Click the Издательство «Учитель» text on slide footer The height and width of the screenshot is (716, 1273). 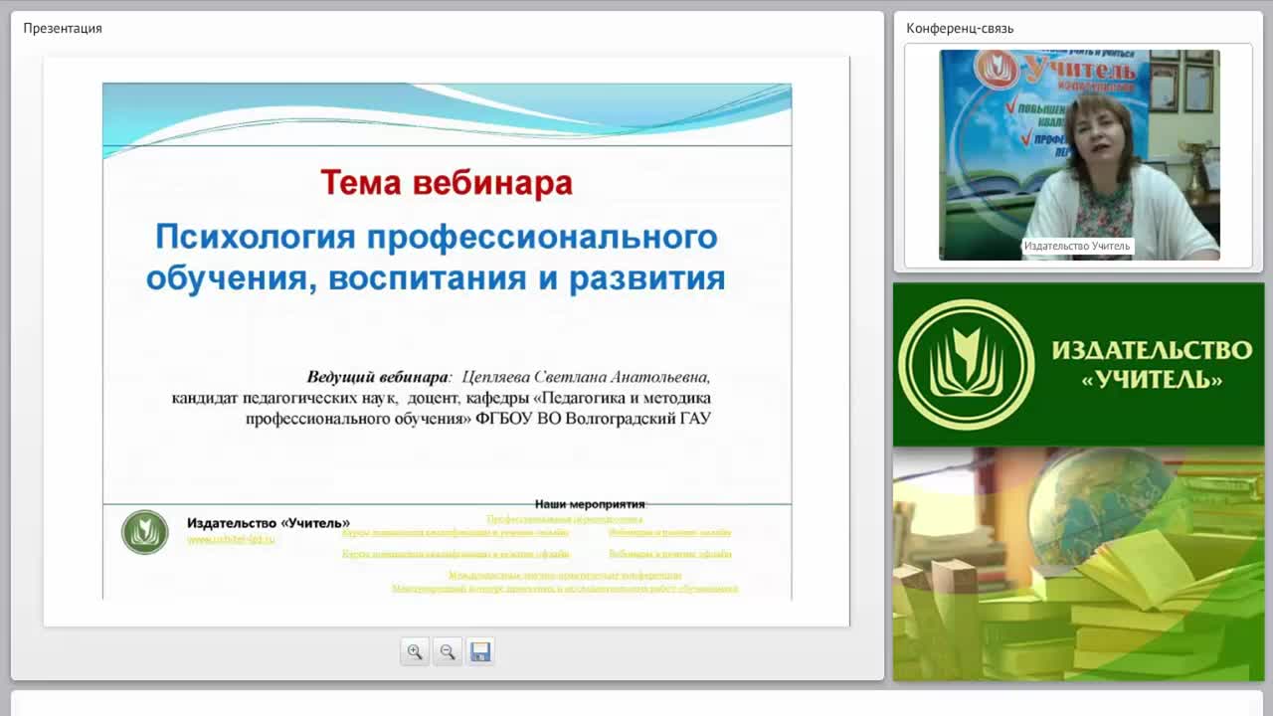click(269, 523)
